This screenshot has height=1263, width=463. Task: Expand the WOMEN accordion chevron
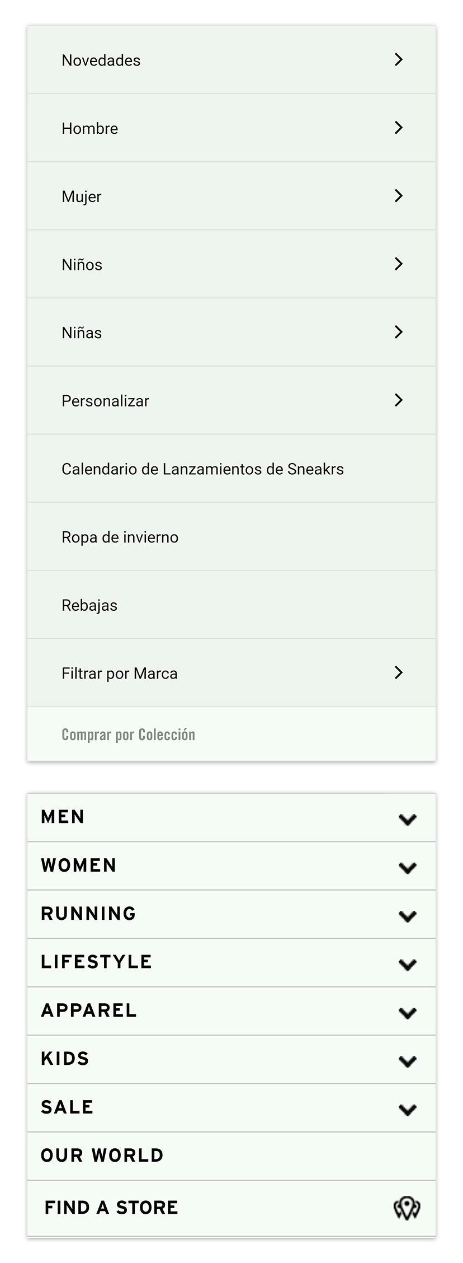tap(408, 868)
